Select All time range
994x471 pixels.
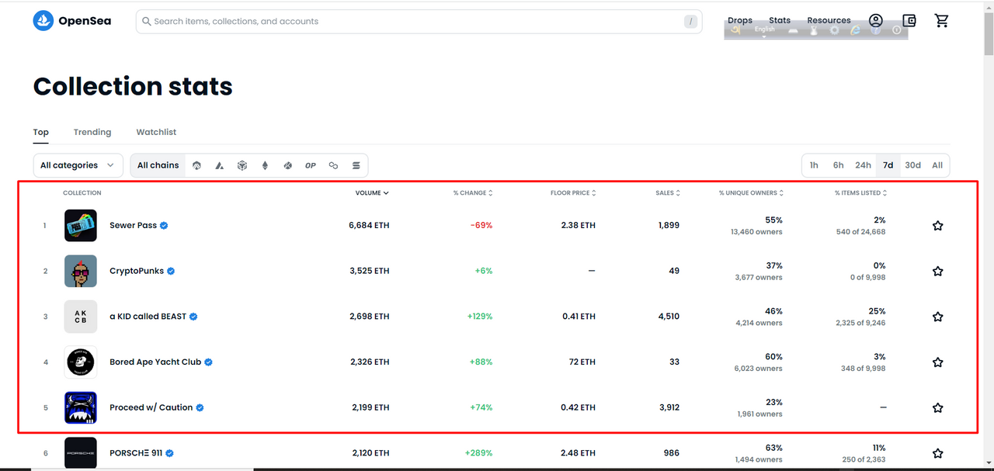937,165
